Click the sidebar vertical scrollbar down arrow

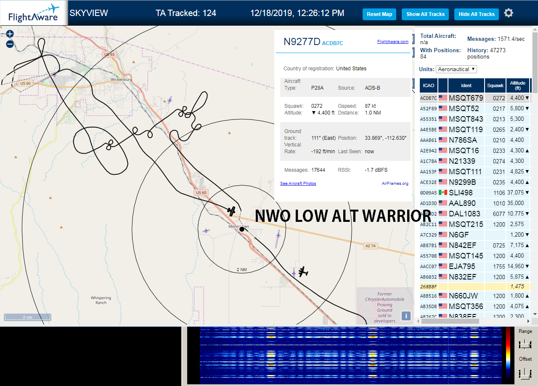tap(535, 314)
